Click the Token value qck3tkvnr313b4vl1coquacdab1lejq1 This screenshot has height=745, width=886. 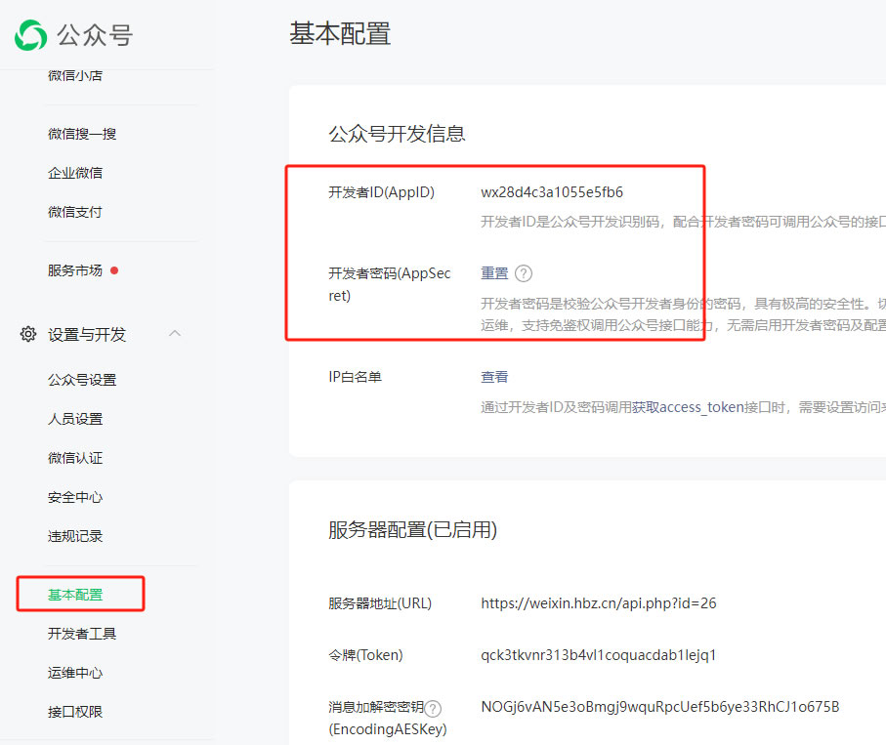(x=599, y=655)
